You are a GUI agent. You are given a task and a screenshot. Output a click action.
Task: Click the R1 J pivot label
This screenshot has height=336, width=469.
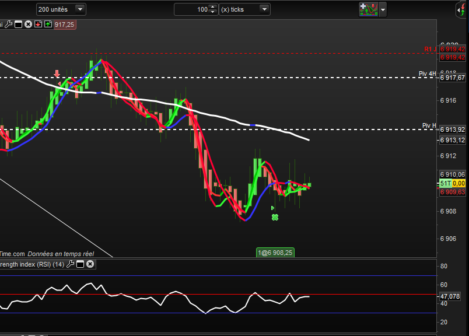(x=430, y=49)
